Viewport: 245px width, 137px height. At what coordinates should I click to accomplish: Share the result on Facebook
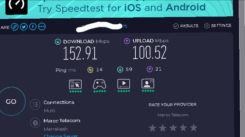pyautogui.click(x=33, y=27)
